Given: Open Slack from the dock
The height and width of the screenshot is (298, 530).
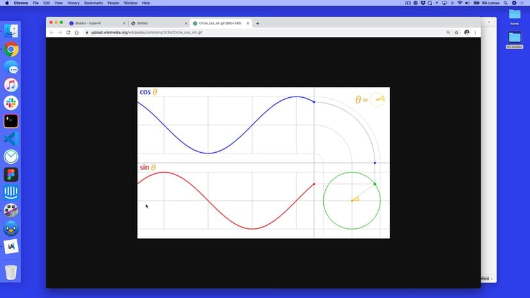Looking at the screenshot, I should (11, 103).
